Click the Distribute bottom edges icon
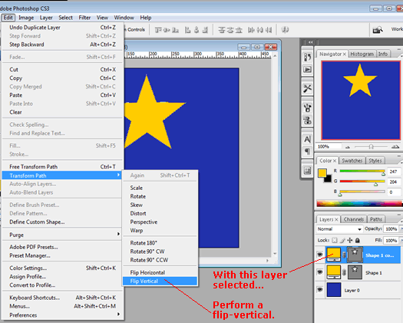403x323 pixels. tap(239, 30)
